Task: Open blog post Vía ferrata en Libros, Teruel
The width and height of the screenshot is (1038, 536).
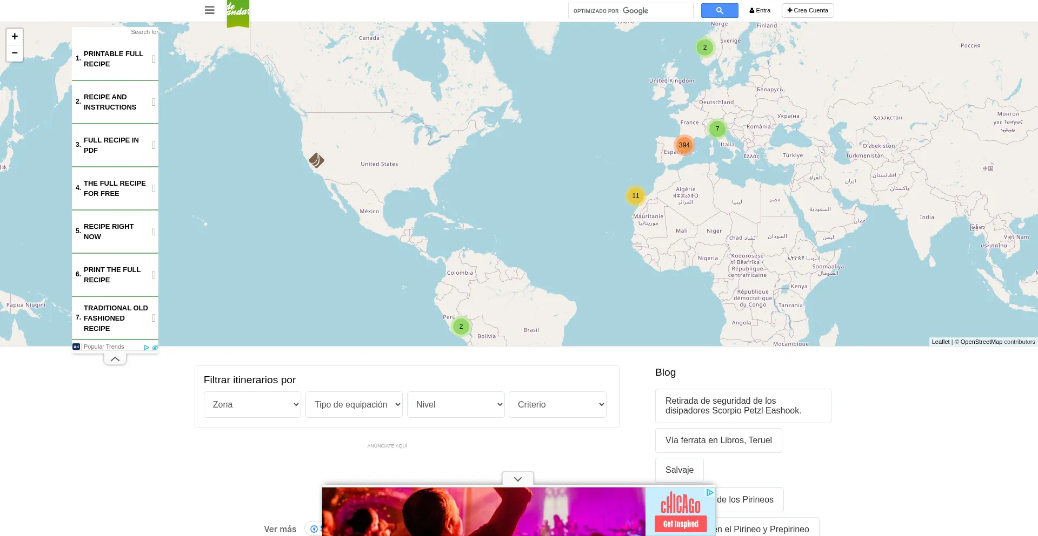Action: click(x=718, y=440)
